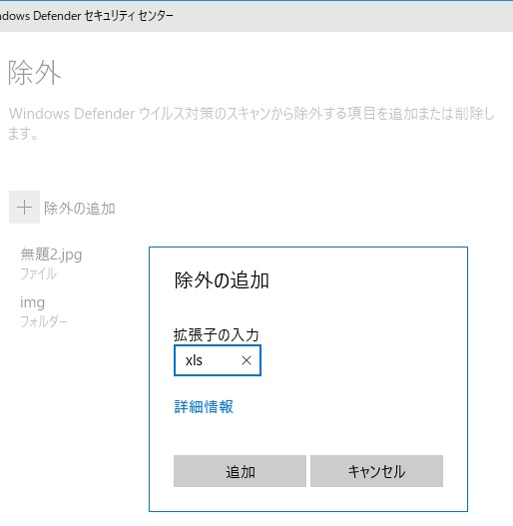Click blank page area below the img entry

74,419
